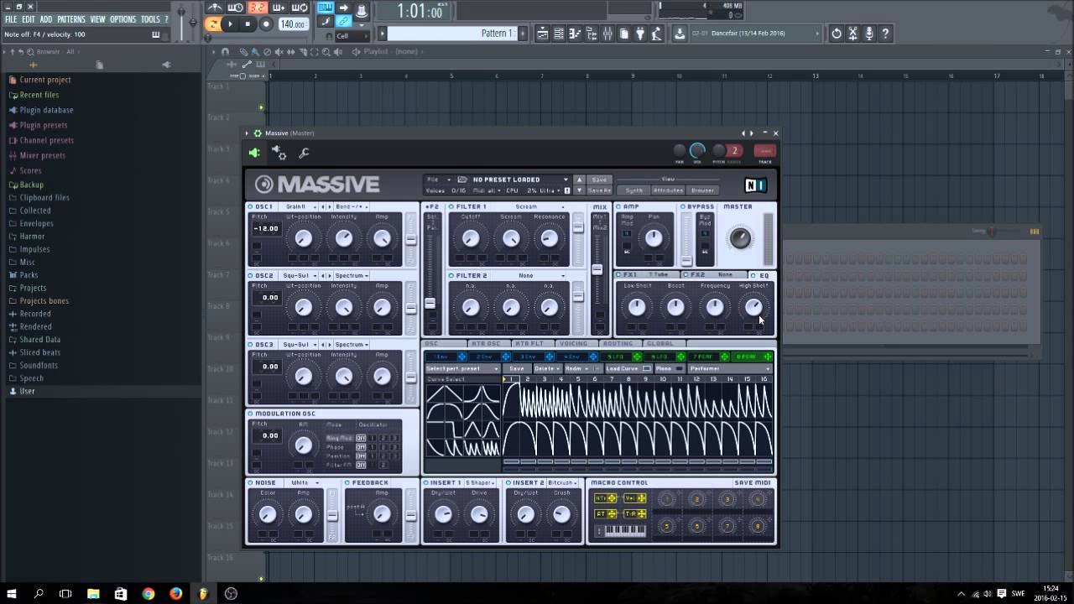Screen dimensions: 1074x604
Task: Select Current project in browser
Action: tap(45, 80)
